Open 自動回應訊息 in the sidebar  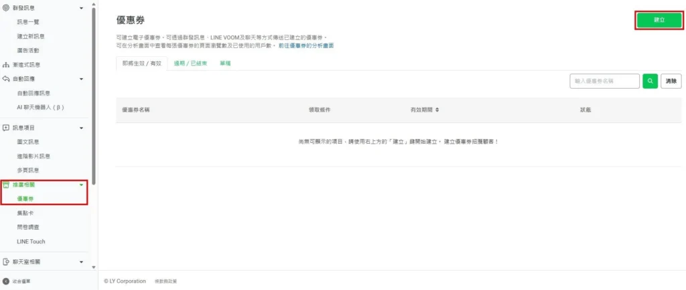point(33,94)
